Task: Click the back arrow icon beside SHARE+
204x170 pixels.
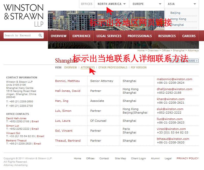Action: [x=172, y=61]
